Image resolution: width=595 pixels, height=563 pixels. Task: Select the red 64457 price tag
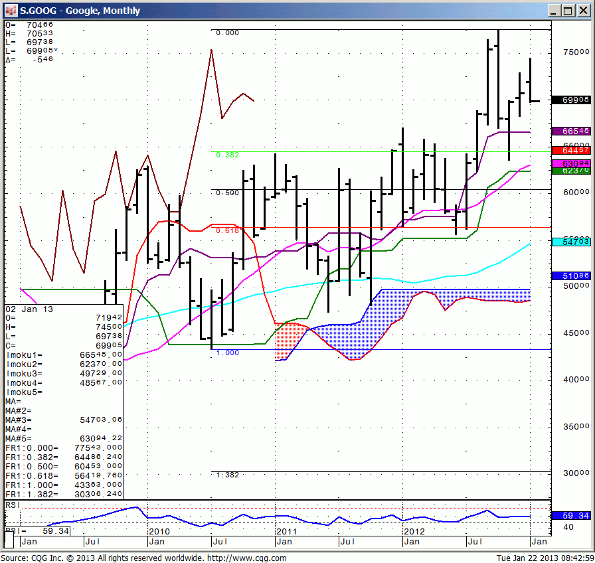pos(571,150)
